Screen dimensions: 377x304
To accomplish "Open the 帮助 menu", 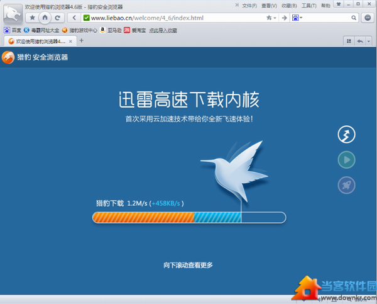I will (x=325, y=6).
